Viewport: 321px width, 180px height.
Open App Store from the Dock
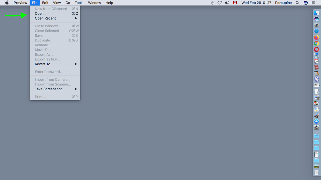point(316,121)
